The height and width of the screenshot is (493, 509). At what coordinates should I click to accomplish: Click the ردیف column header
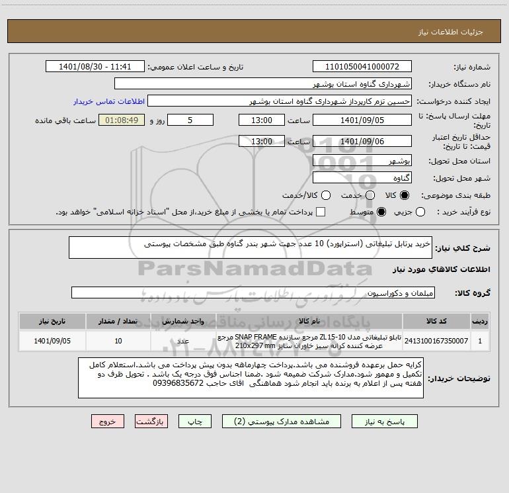(480, 321)
